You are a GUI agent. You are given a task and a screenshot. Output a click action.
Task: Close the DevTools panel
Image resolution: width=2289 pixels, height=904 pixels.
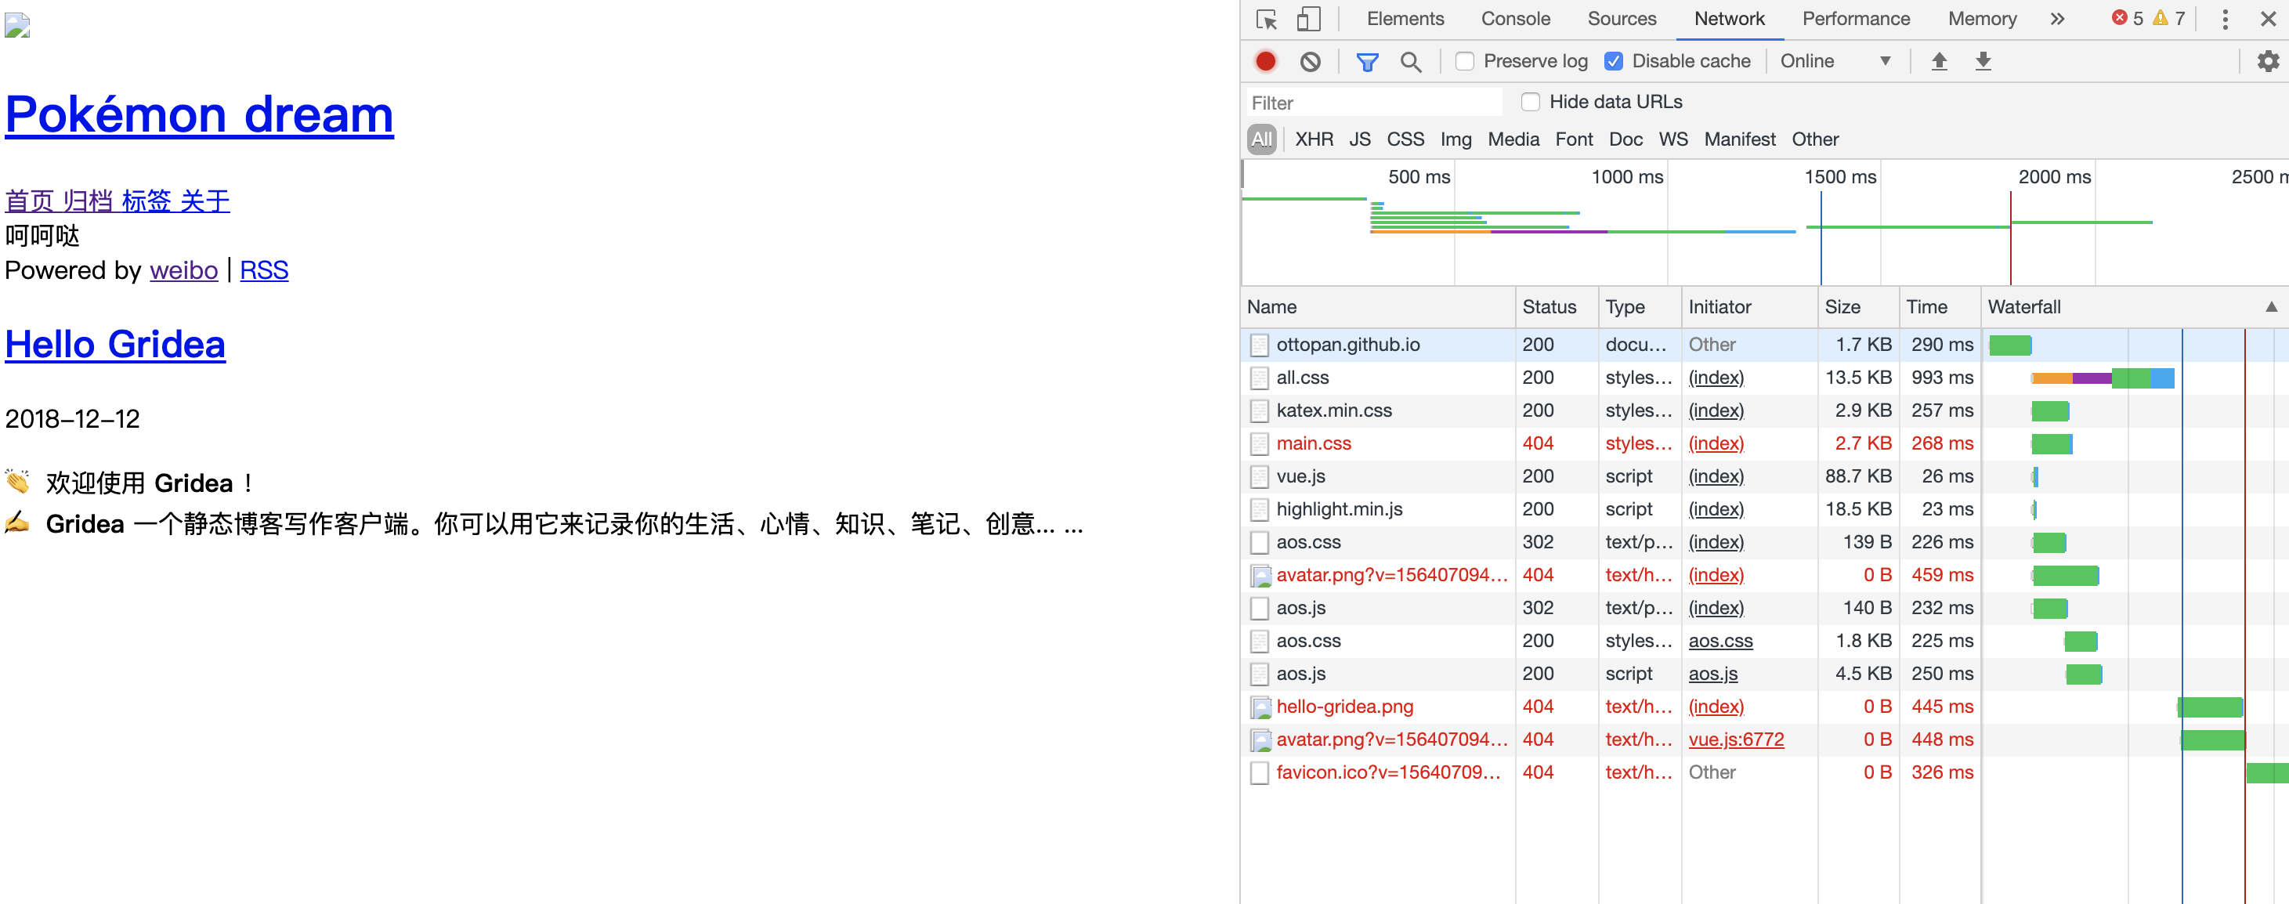click(2268, 20)
